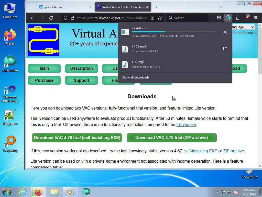Open the completed 7 - 11.mp3 download entry
The width and height of the screenshot is (262, 197).
[170, 49]
